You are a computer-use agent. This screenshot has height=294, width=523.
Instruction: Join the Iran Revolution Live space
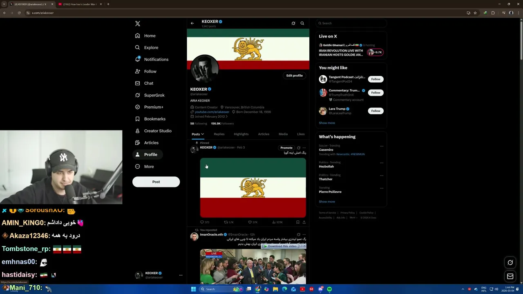351,49
